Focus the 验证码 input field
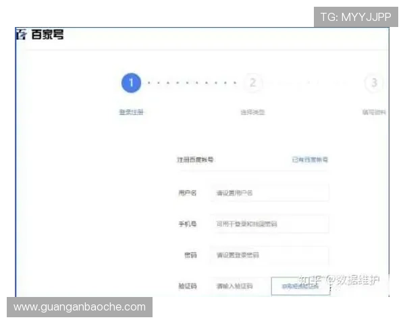The height and width of the screenshot is (324, 405). coord(240,286)
